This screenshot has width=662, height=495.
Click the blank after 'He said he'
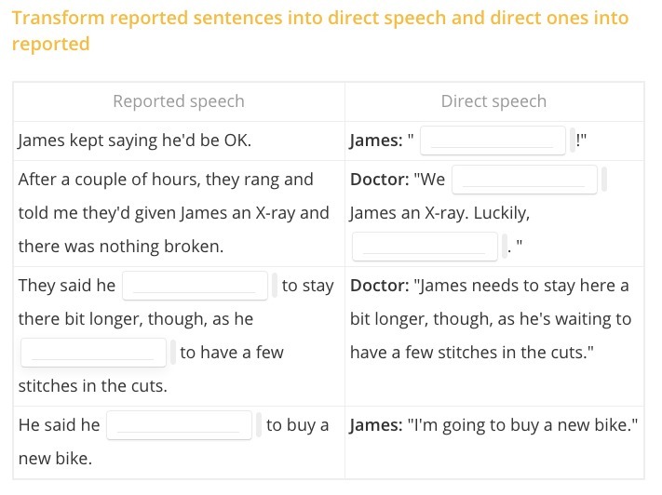(x=179, y=425)
